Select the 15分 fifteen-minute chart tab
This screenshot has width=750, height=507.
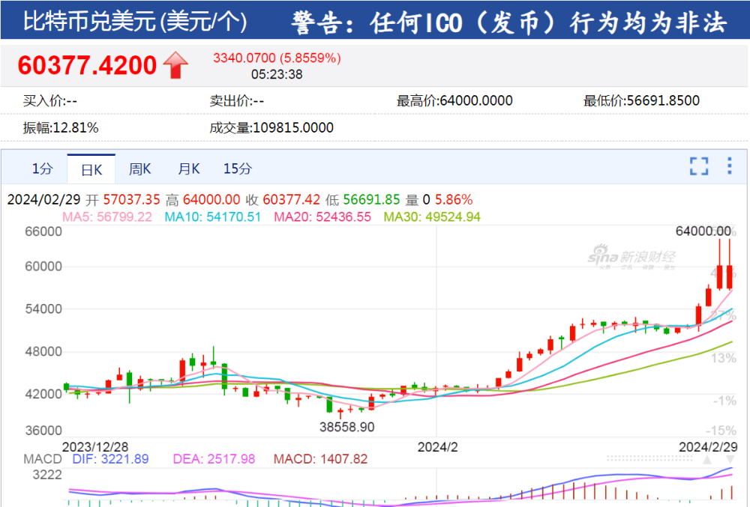[237, 168]
